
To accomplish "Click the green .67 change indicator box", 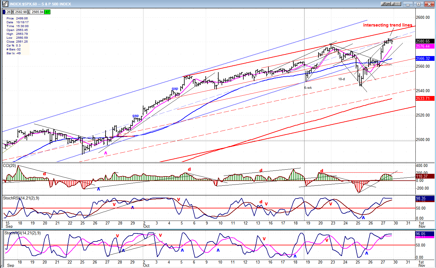I will 47,12.
